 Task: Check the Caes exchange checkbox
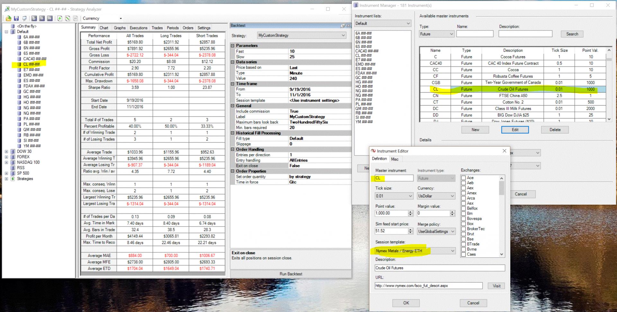(x=463, y=254)
